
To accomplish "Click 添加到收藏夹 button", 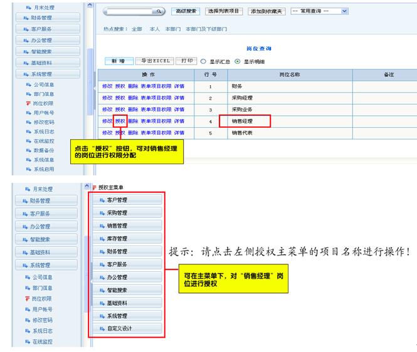I will (267, 11).
